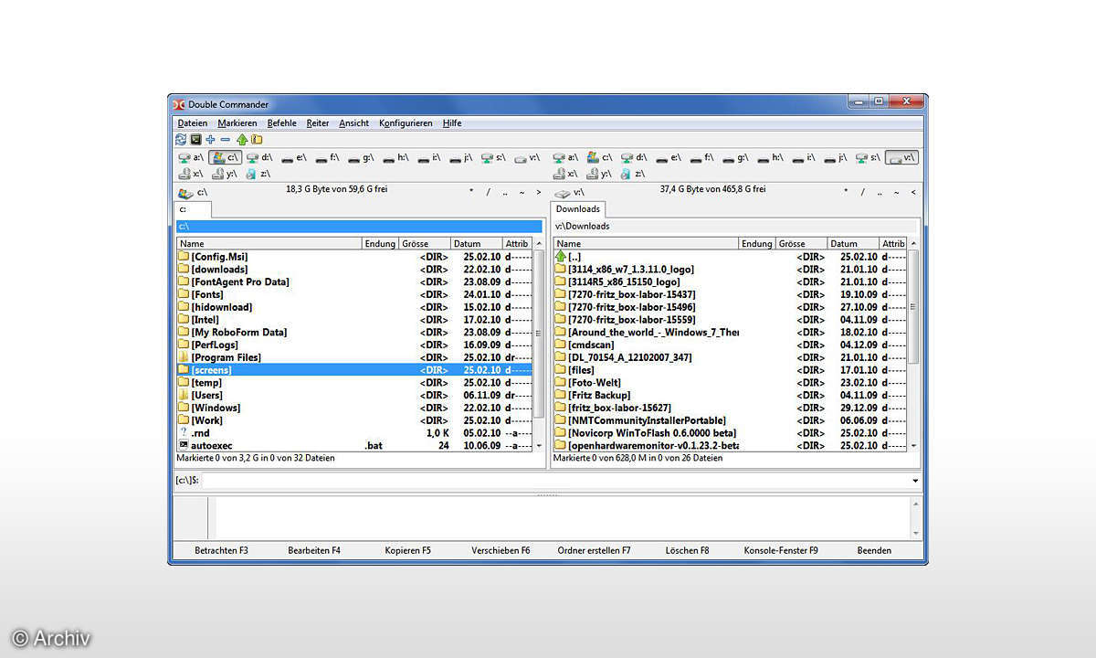Image resolution: width=1096 pixels, height=658 pixels.
Task: Click the green up-arrow toolbar icon
Action: point(242,140)
